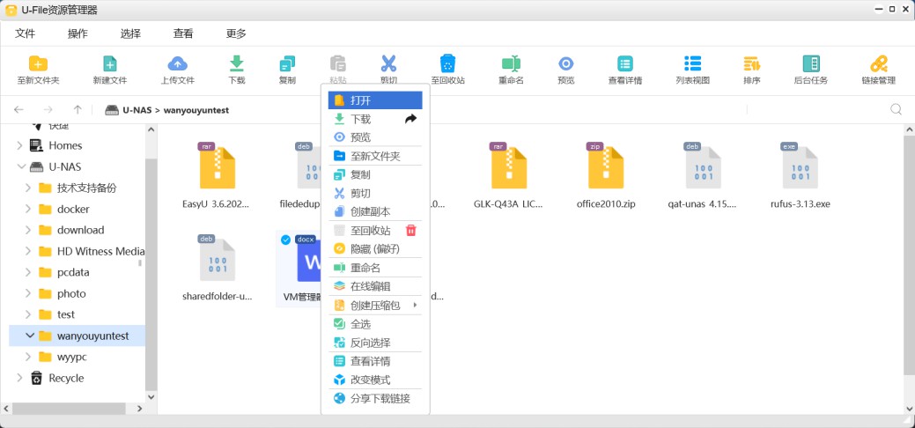Open the 排序 sort options
915x428 pixels.
(x=751, y=63)
